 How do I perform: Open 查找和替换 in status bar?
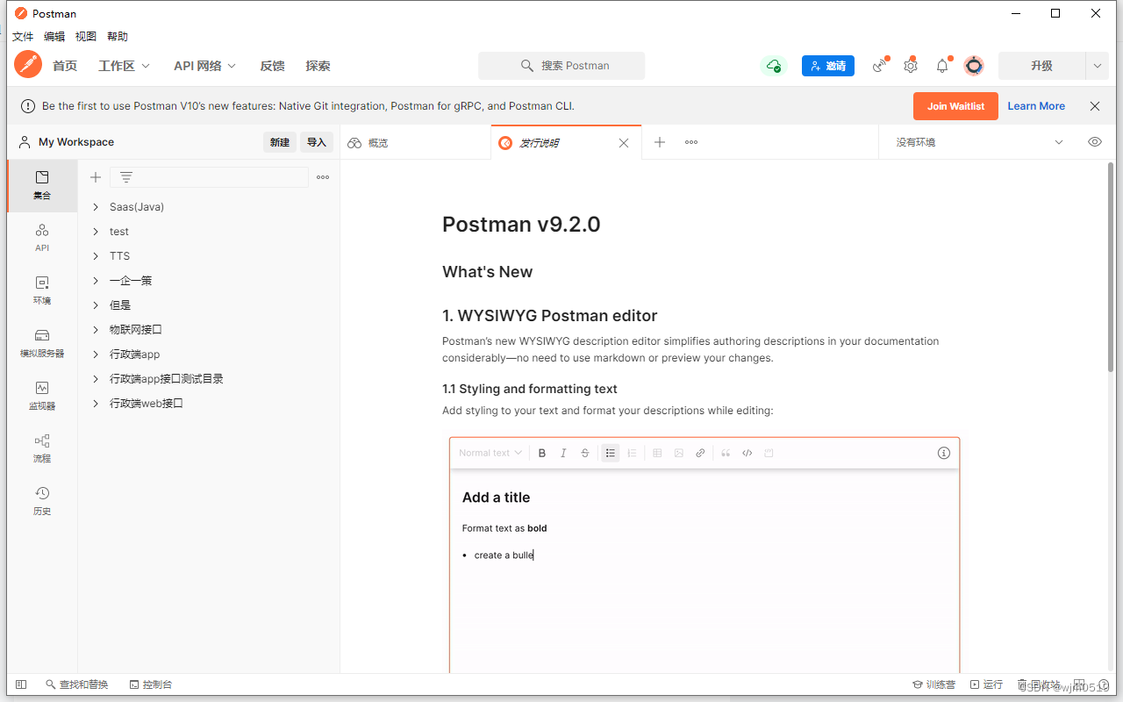pyautogui.click(x=77, y=684)
